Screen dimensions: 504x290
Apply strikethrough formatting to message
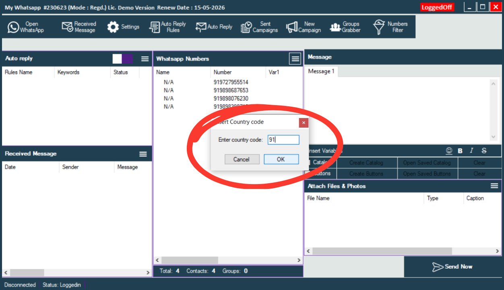coord(484,151)
